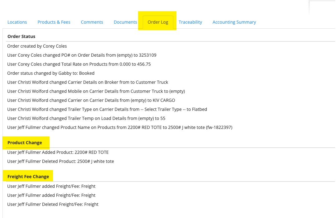Select the Documents tab

coord(125,22)
